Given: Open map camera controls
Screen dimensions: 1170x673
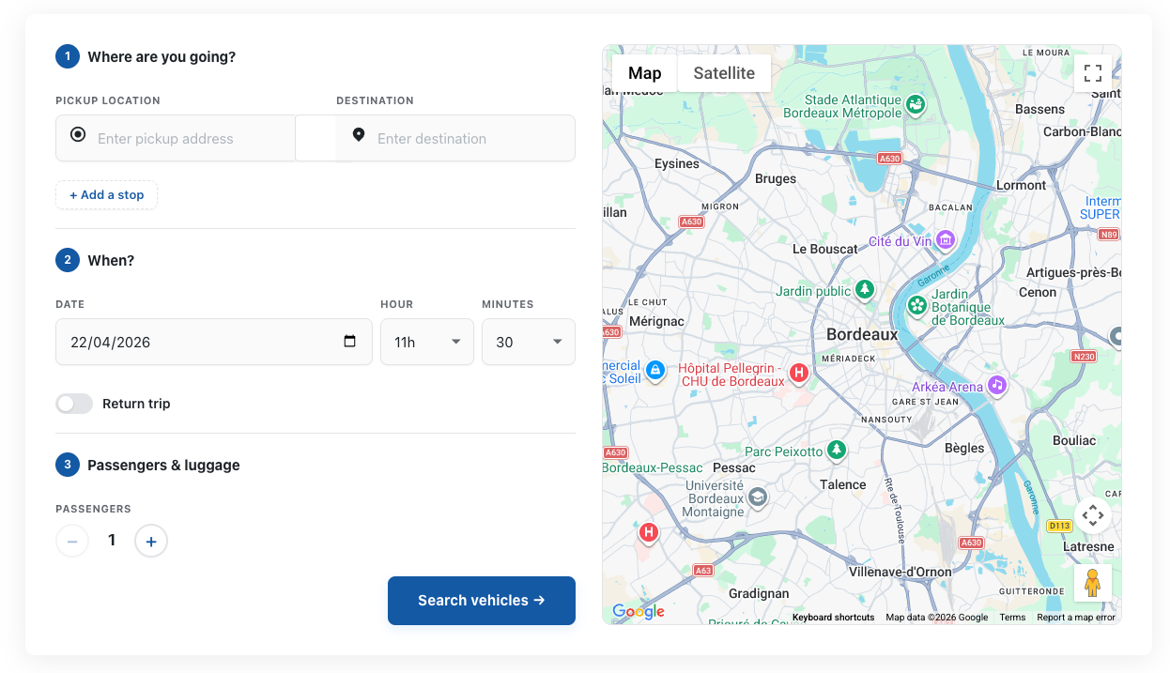Looking at the screenshot, I should click(x=1093, y=515).
